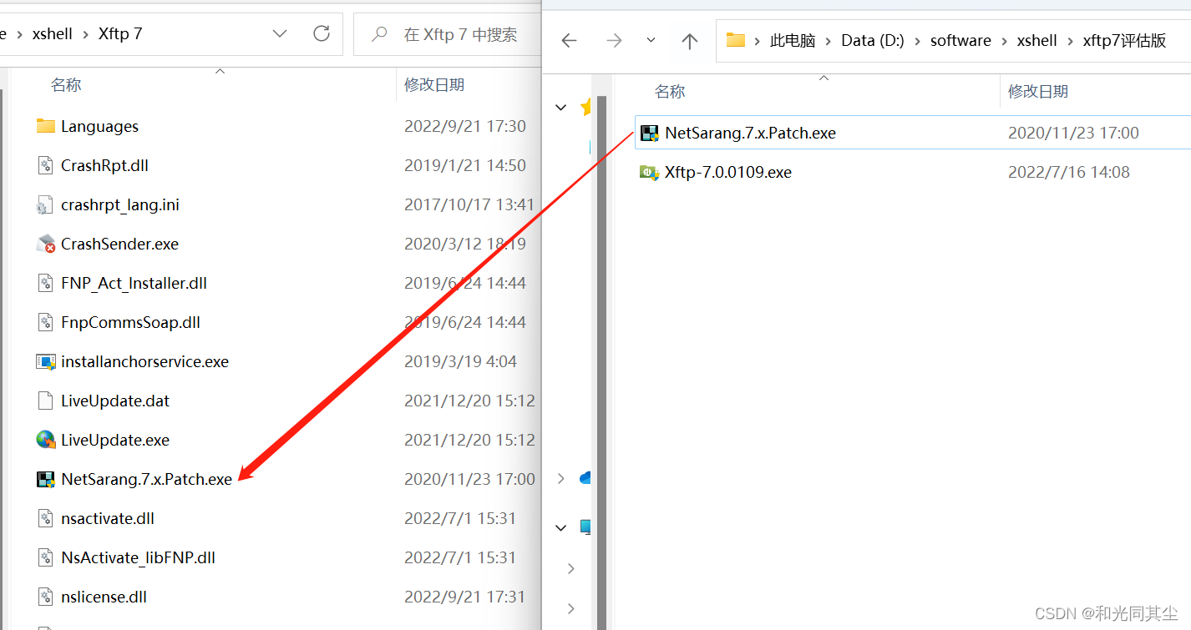The height and width of the screenshot is (630, 1191).
Task: Open the address history dropdown in Xftp 7 window
Action: (x=280, y=33)
